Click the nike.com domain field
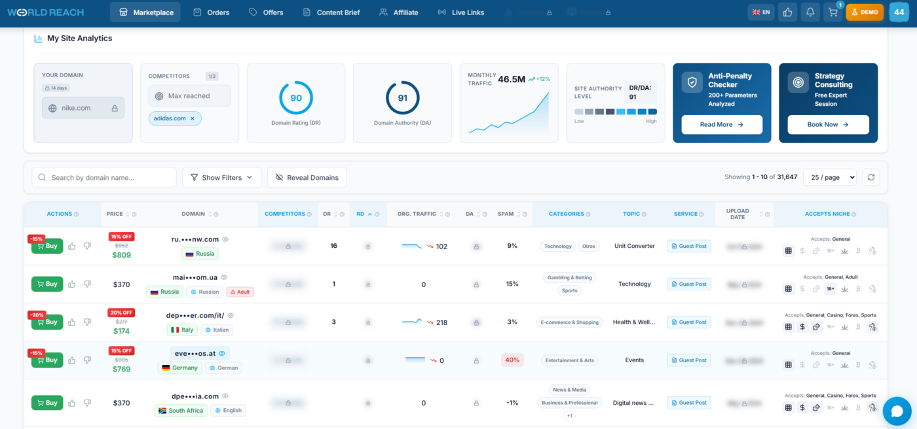The width and height of the screenshot is (917, 429). 83,108
